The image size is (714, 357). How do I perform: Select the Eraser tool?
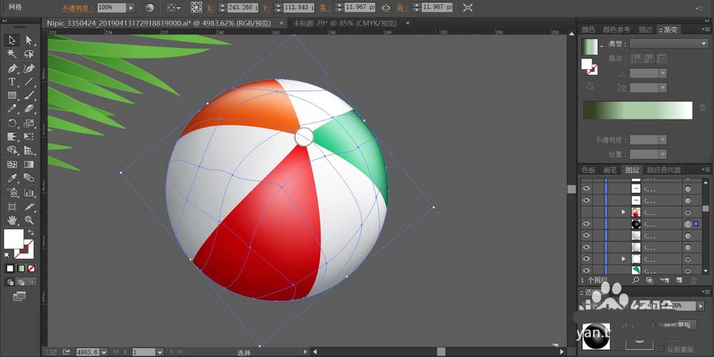[29, 109]
